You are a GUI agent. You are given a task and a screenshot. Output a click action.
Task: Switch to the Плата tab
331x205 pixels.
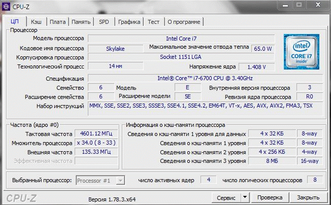tap(58, 22)
